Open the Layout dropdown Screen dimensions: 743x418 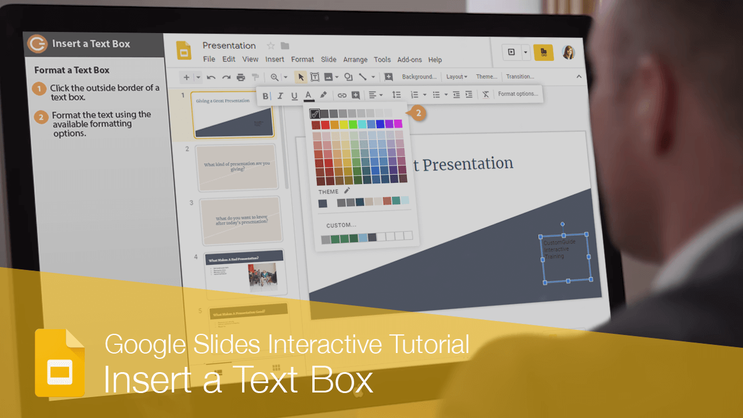456,76
